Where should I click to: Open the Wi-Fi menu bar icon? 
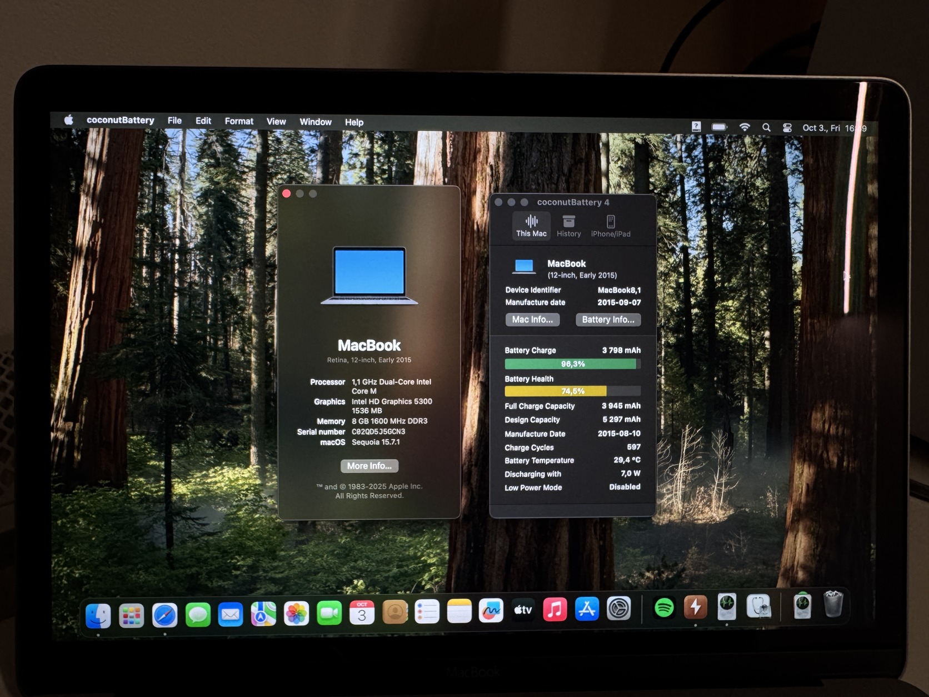[x=745, y=127]
